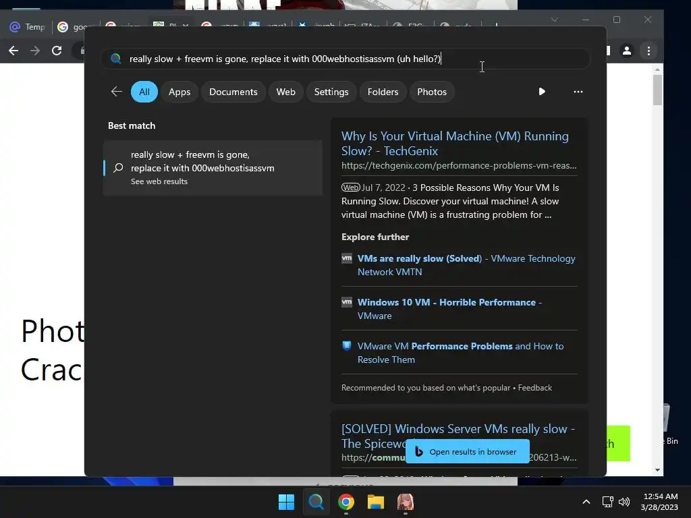Select the All filter tab
Viewport: 691px width, 518px height.
[144, 92]
